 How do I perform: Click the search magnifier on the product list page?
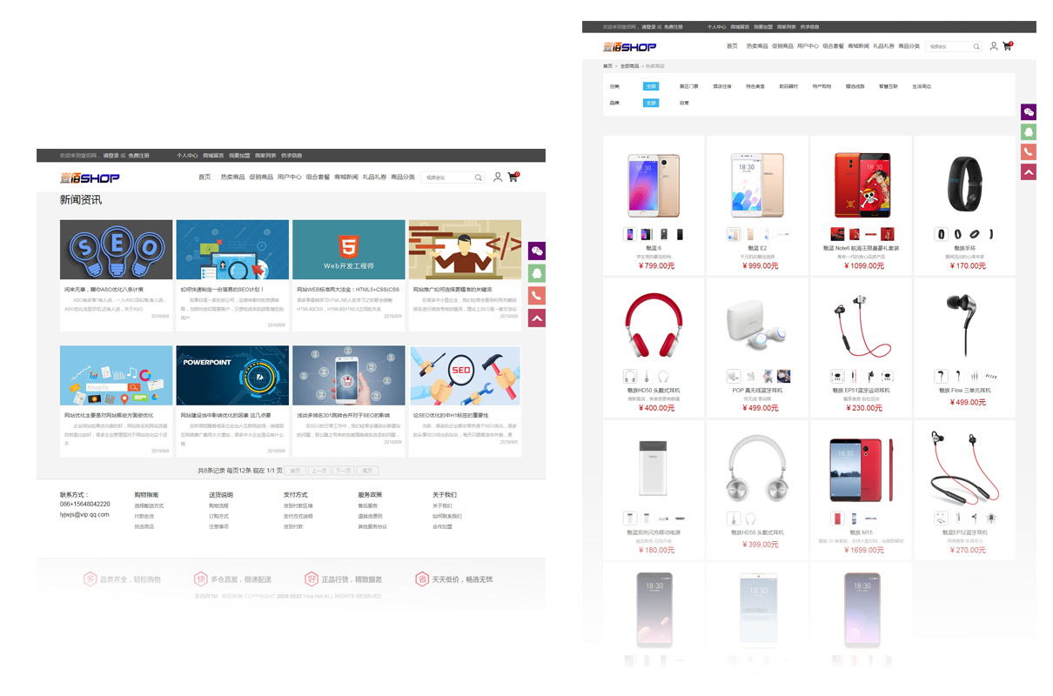976,46
